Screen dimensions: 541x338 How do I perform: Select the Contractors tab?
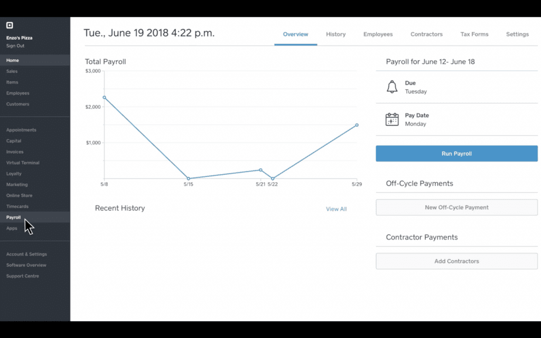pyautogui.click(x=426, y=34)
